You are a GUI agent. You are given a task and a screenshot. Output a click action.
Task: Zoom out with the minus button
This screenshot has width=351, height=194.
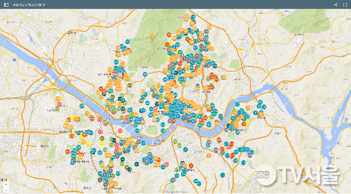click(x=6, y=190)
